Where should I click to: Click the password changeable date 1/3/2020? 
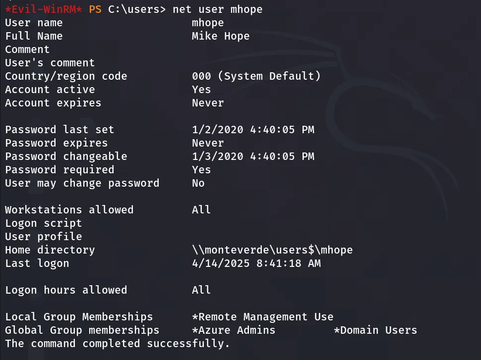(253, 156)
